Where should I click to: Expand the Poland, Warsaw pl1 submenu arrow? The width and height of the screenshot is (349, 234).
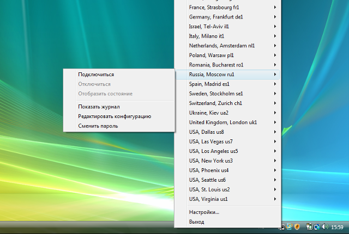[x=275, y=55]
